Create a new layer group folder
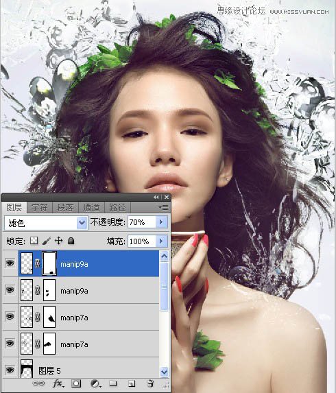Image resolution: width=336 pixels, height=393 pixels. (x=113, y=383)
